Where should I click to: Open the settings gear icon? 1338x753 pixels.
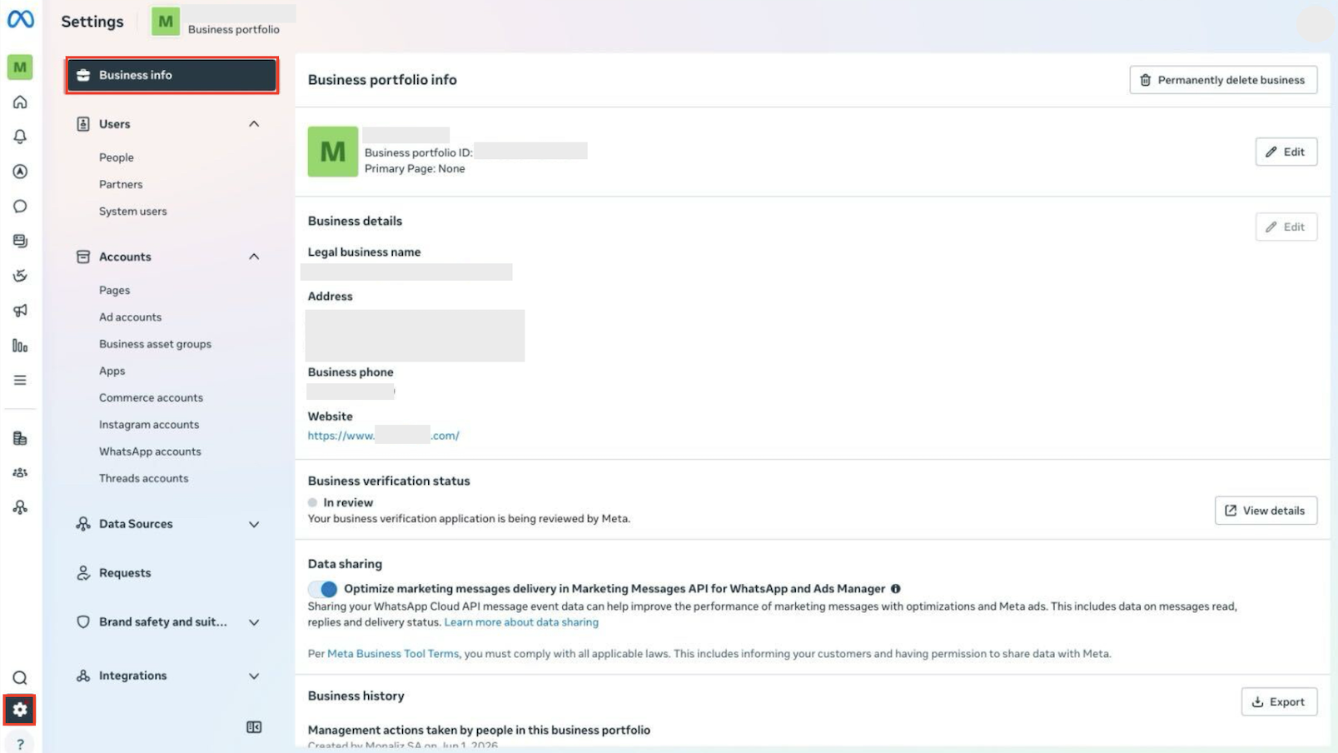pyautogui.click(x=20, y=710)
